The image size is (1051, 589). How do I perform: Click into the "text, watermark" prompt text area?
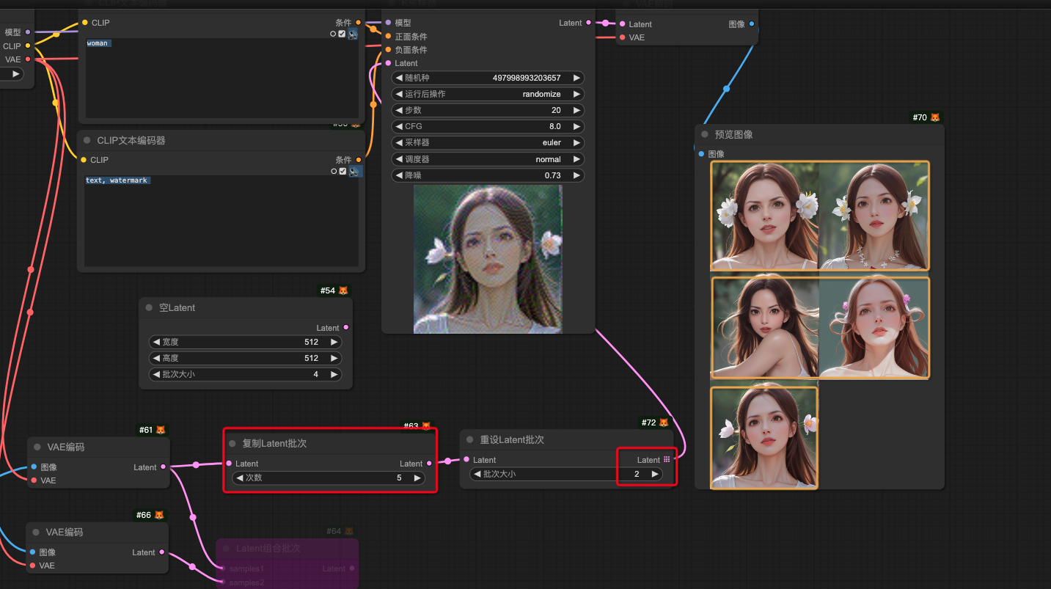[221, 221]
